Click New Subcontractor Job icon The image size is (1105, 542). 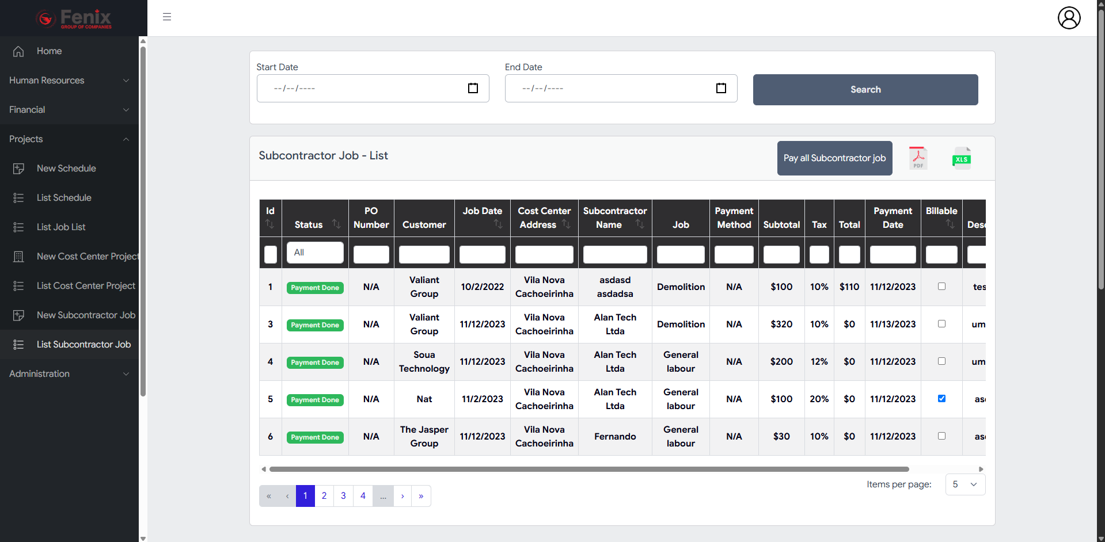[x=18, y=315]
